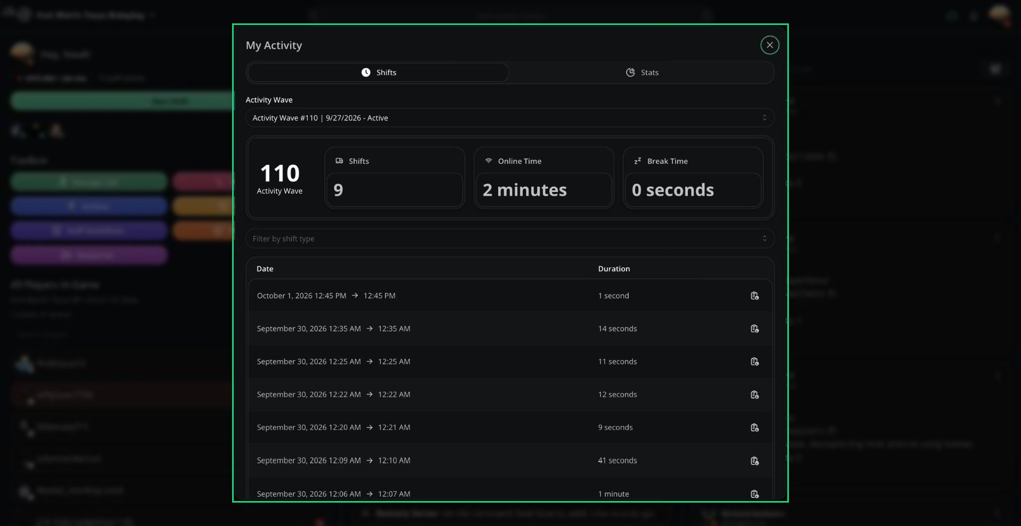Viewport: 1021px width, 526px height.
Task: Open details icon for the 41 seconds shift
Action: click(754, 461)
